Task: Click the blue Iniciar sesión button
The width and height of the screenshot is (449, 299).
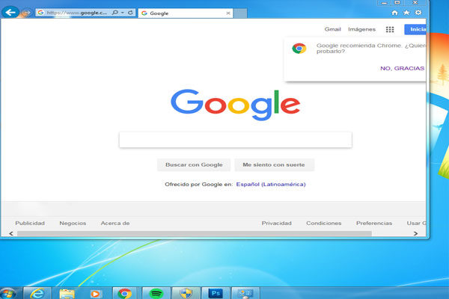Action: 415,29
